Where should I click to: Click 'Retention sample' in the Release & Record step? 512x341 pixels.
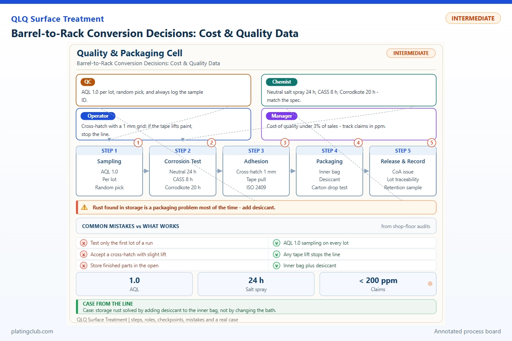(403, 188)
